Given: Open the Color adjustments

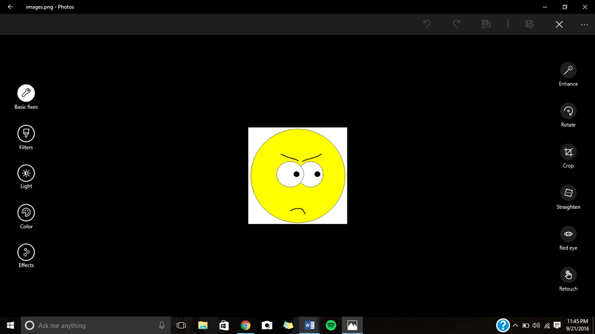Looking at the screenshot, I should tap(26, 213).
